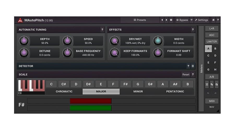The width and height of the screenshot is (235, 130).
Task: Click the Detector panel settings icon
Action: tap(193, 66)
